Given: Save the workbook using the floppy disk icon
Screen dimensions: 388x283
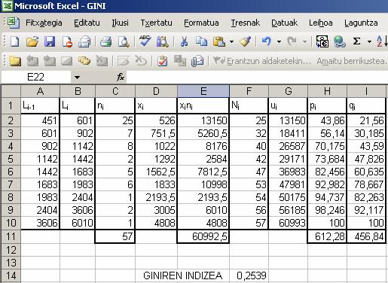Looking at the screenshot, I should [x=50, y=41].
